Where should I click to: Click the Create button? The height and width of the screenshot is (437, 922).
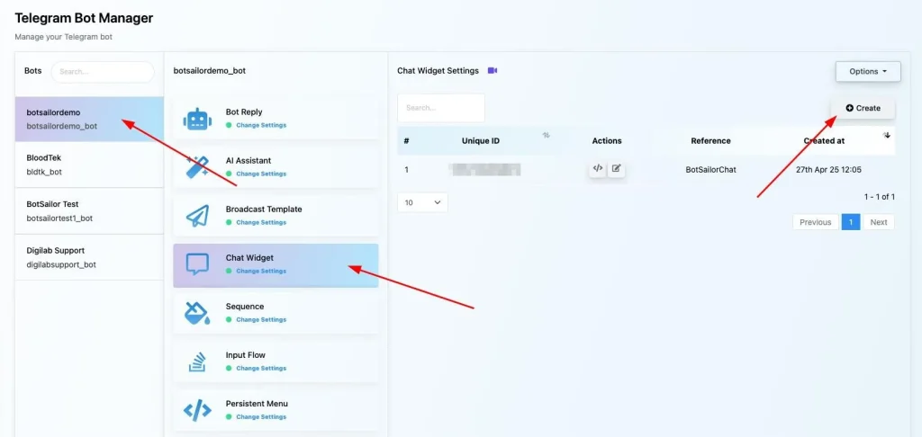click(x=863, y=108)
